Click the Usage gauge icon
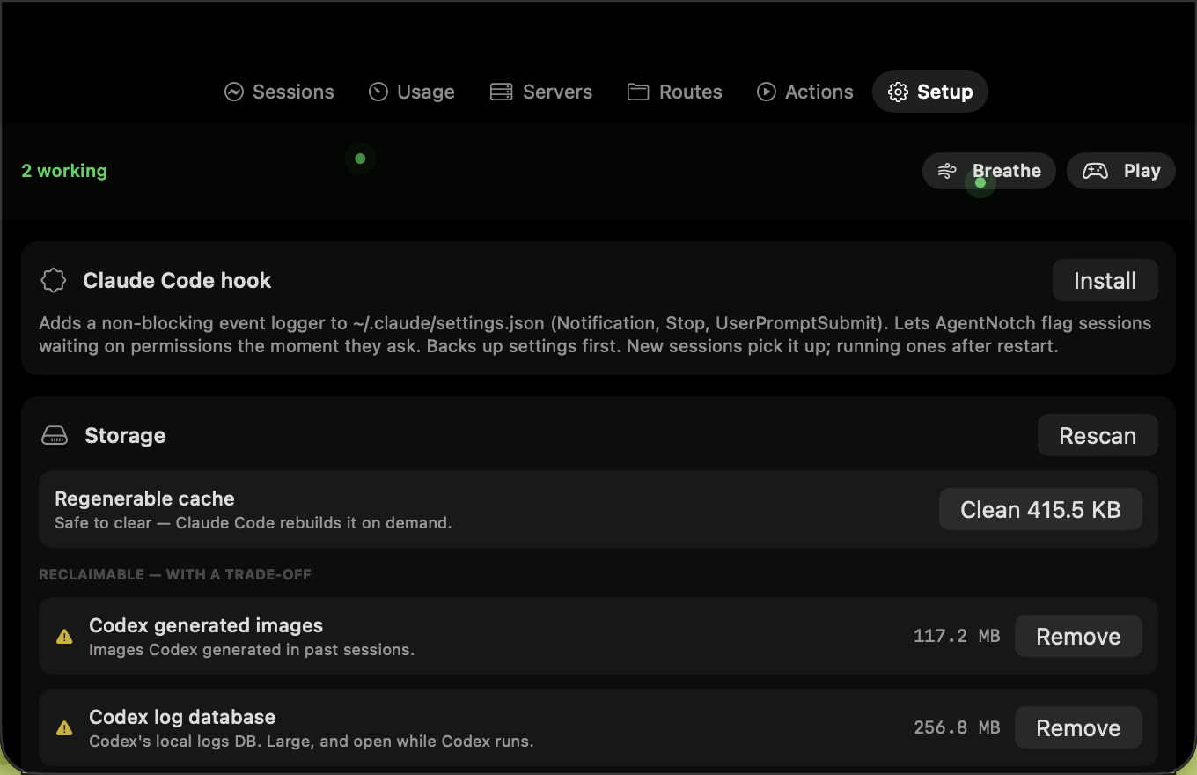 pos(378,92)
